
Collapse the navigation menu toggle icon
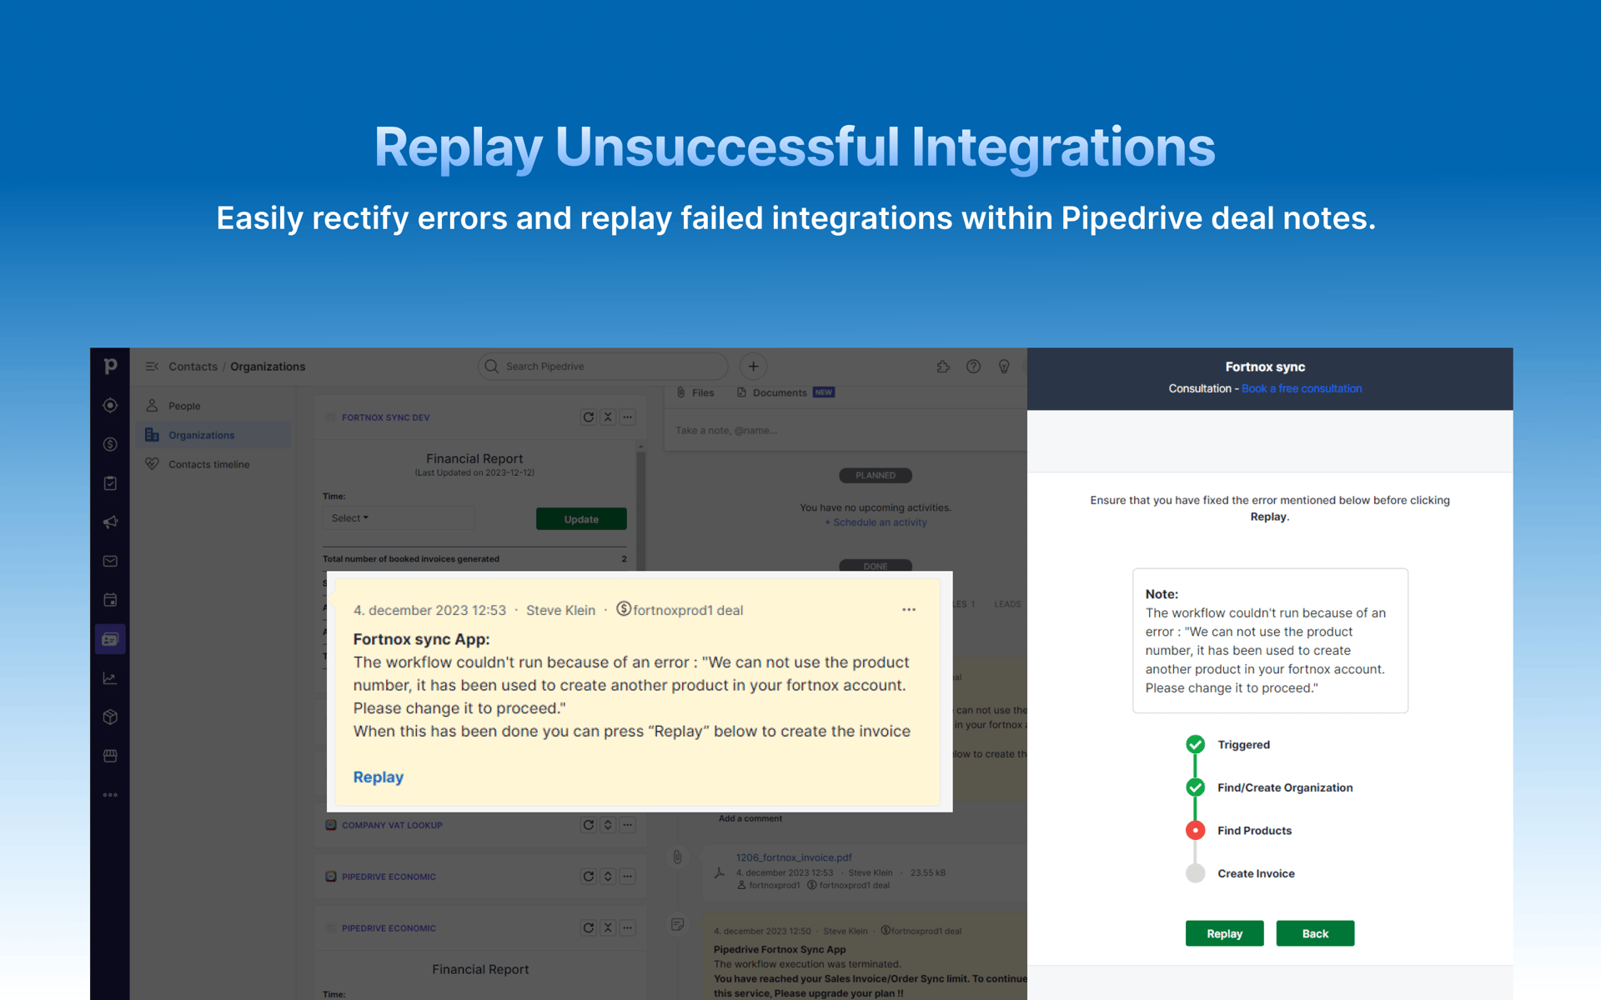(x=152, y=367)
